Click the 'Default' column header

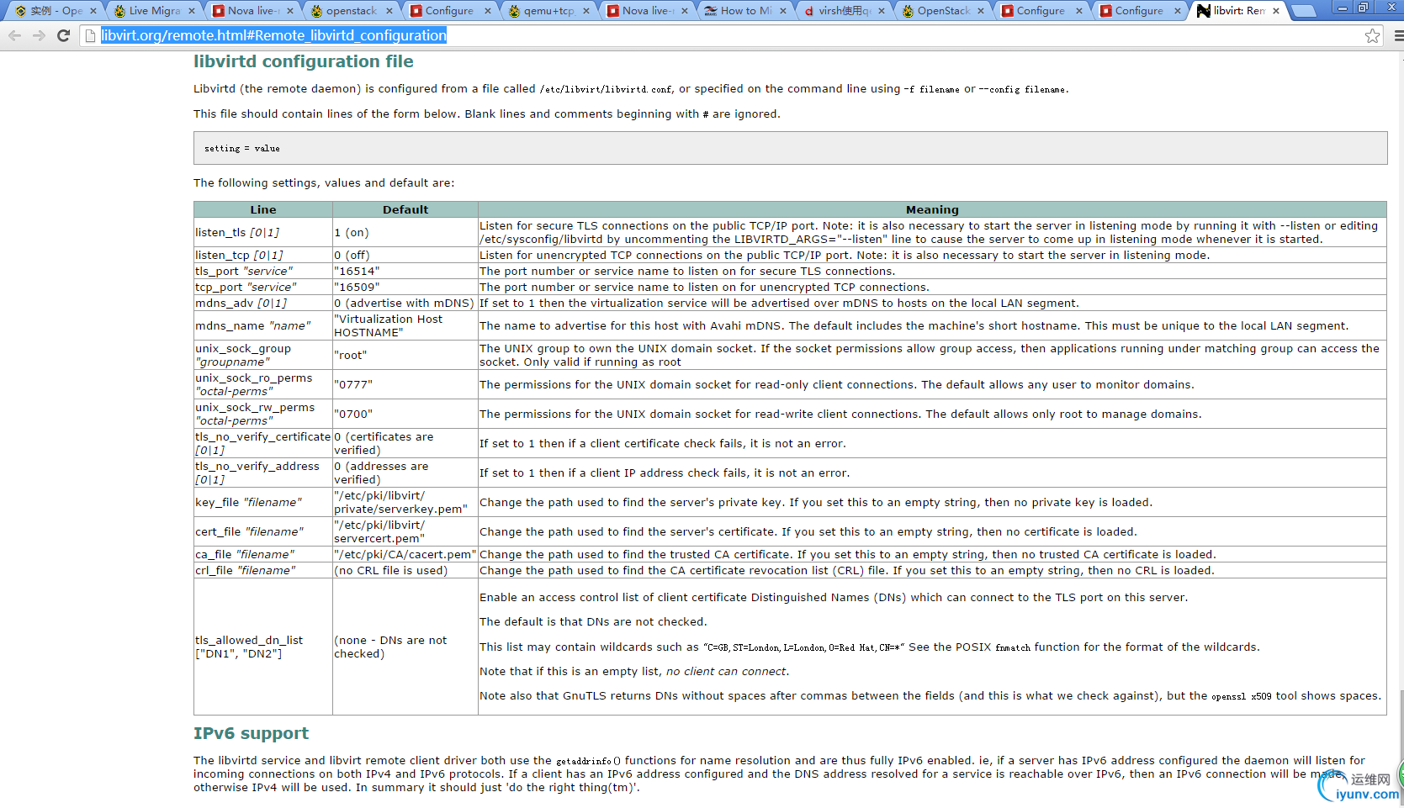tap(405, 209)
